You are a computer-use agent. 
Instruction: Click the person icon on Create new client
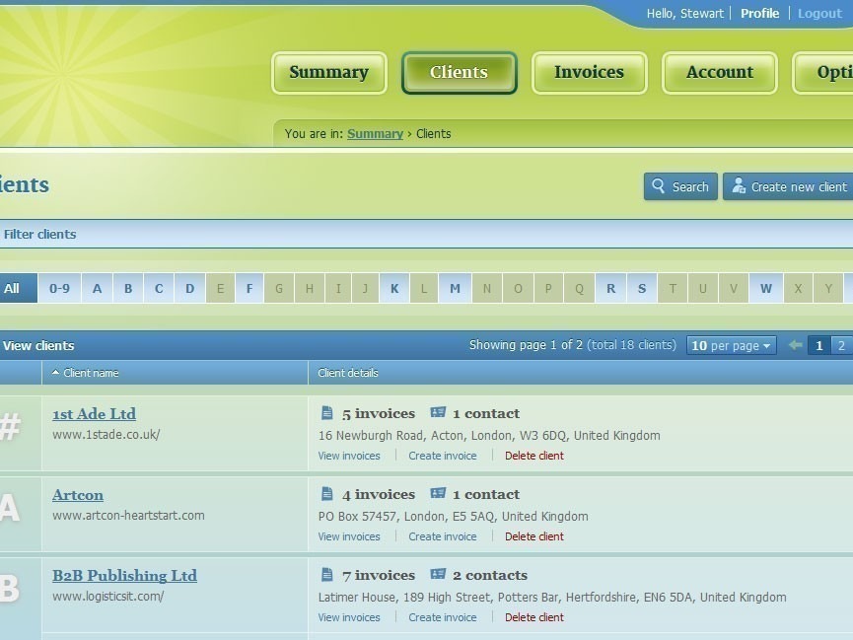coord(739,186)
